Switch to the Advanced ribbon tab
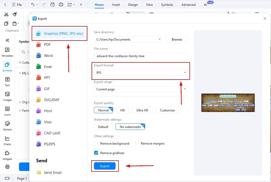The image size is (271, 182). pyautogui.click(x=188, y=4)
